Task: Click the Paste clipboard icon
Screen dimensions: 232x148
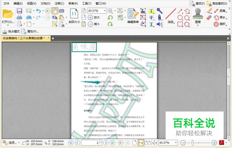Action: tap(61, 17)
